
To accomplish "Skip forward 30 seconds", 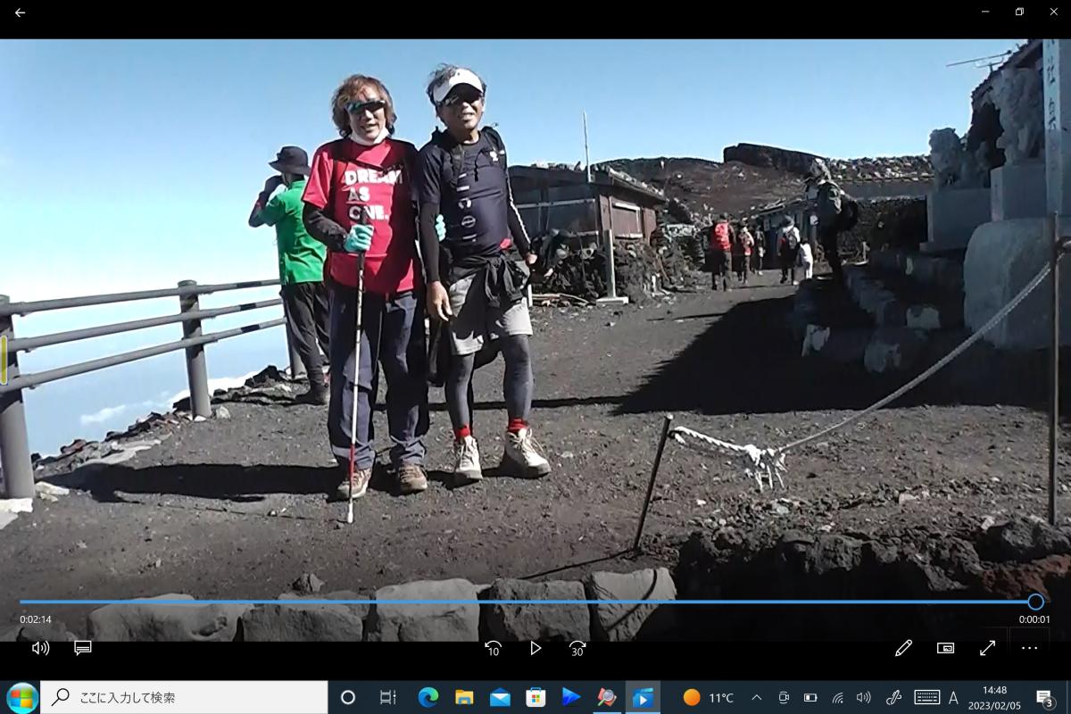I will point(577,649).
